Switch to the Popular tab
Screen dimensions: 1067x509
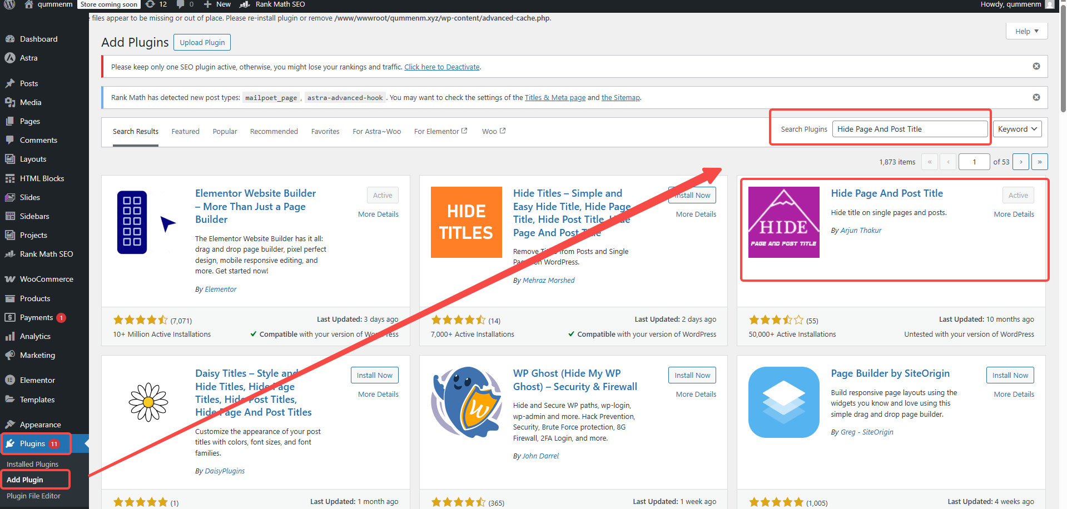click(x=225, y=132)
